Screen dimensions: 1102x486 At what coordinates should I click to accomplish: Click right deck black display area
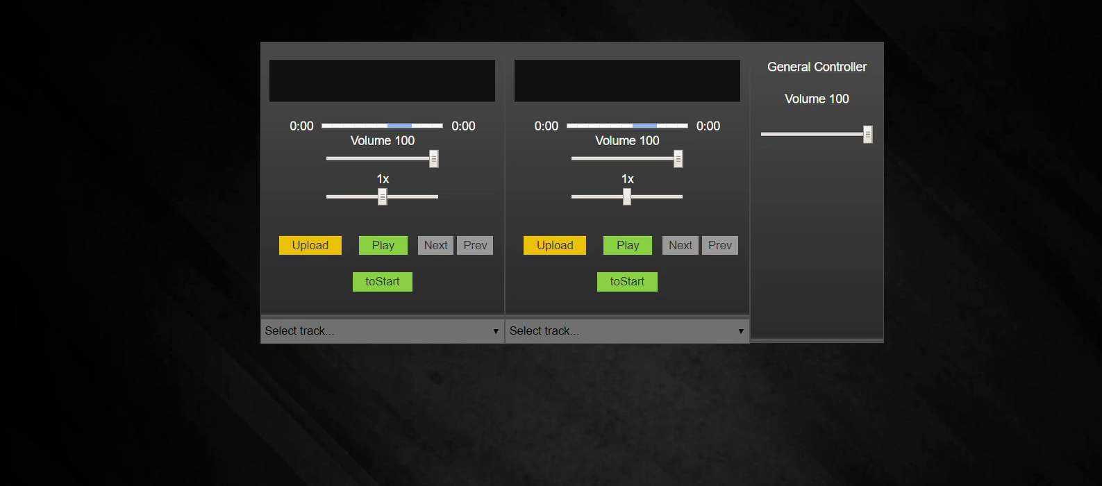click(x=627, y=81)
